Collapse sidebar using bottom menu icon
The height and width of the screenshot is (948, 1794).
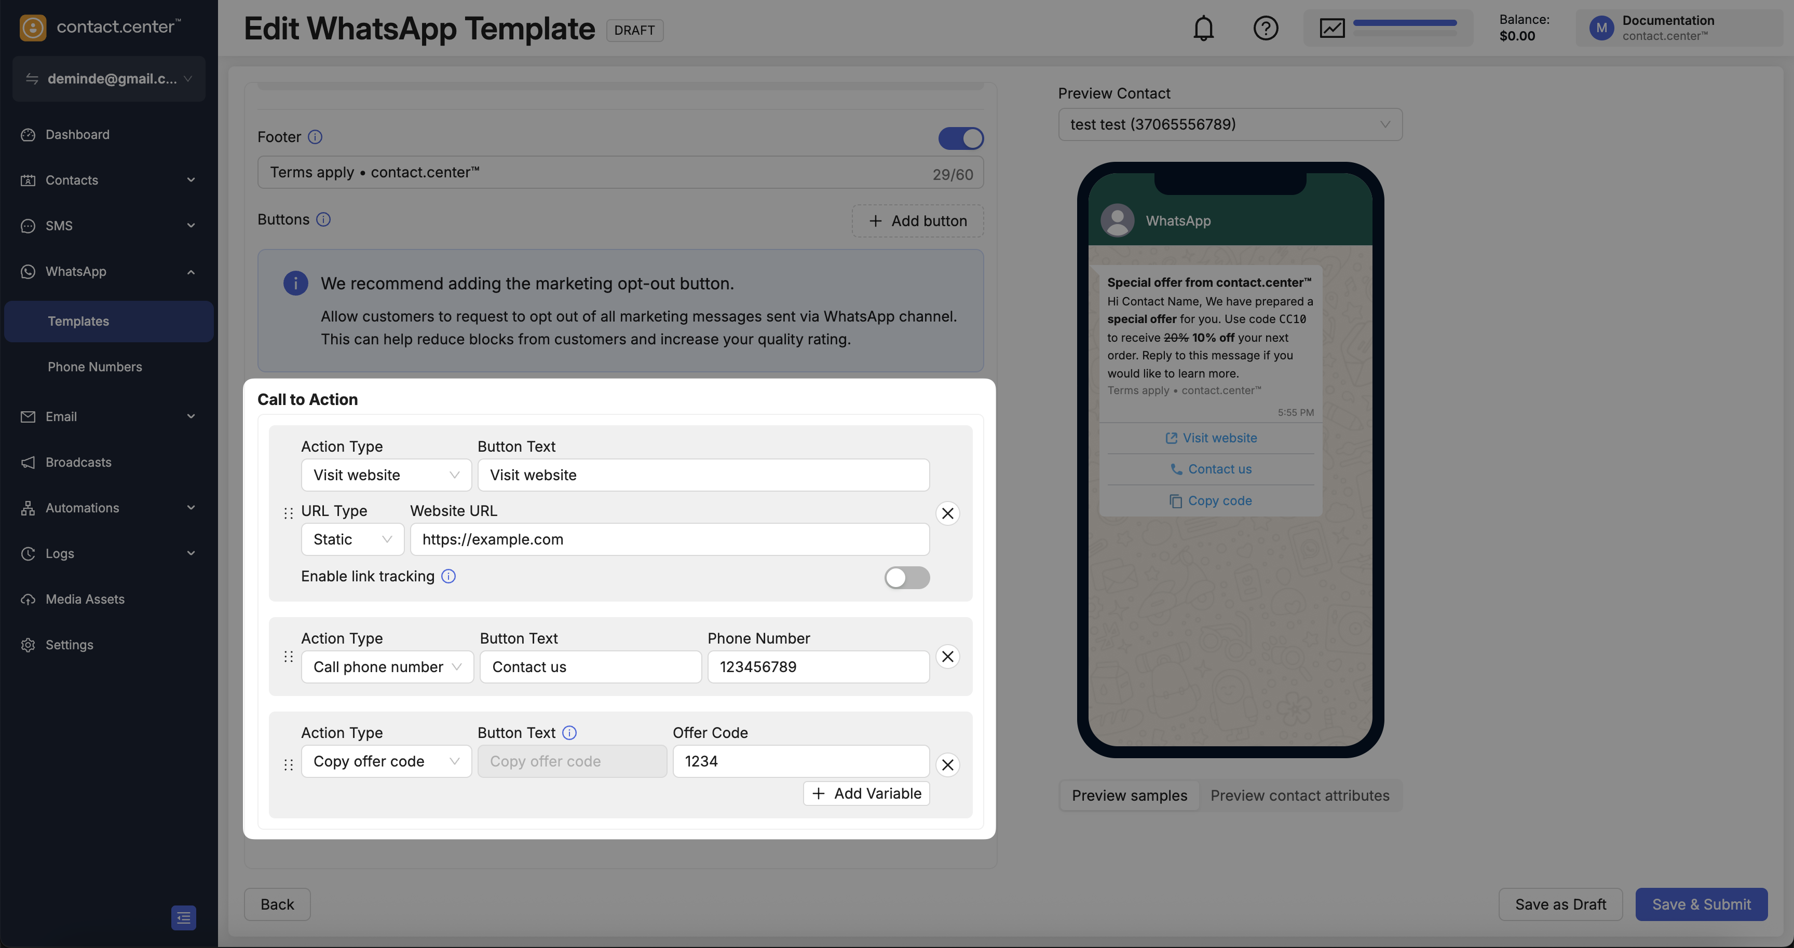183,917
